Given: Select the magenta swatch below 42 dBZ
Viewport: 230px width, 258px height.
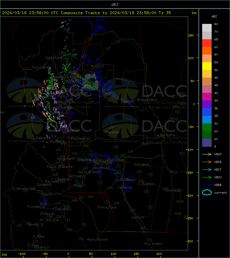Looking at the screenshot, I should click(x=207, y=97).
